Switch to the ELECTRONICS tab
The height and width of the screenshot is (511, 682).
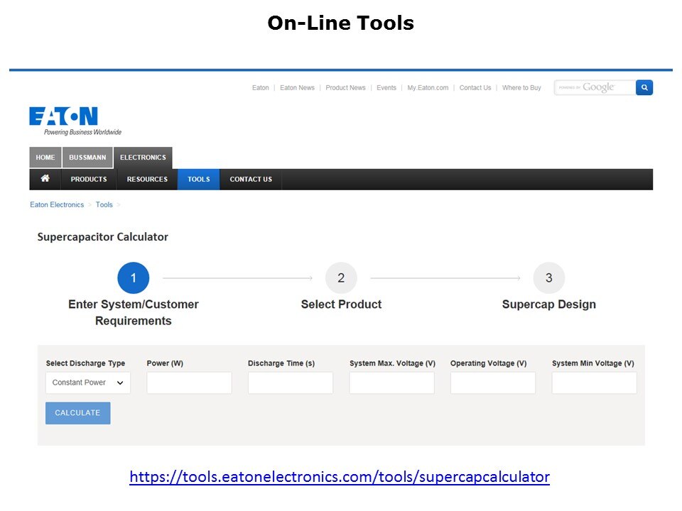tap(143, 158)
